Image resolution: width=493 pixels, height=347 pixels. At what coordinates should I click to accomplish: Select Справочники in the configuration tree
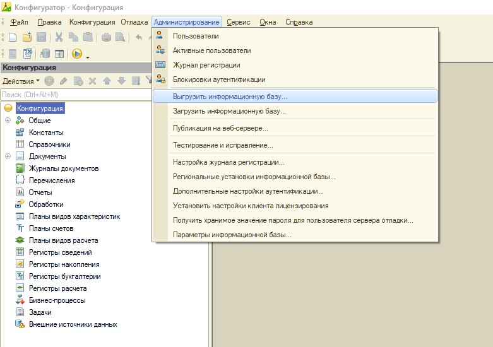(x=49, y=144)
